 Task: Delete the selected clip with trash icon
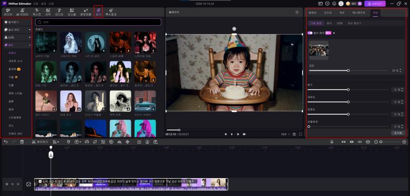click(22, 142)
